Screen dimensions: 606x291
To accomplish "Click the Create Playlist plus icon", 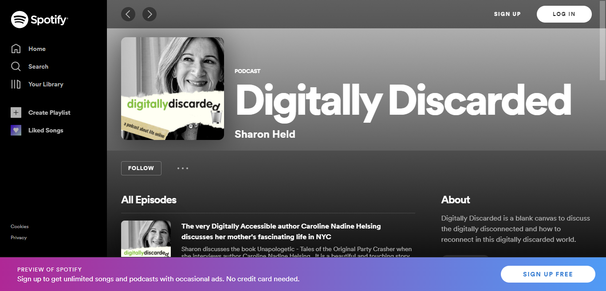I will pyautogui.click(x=16, y=113).
